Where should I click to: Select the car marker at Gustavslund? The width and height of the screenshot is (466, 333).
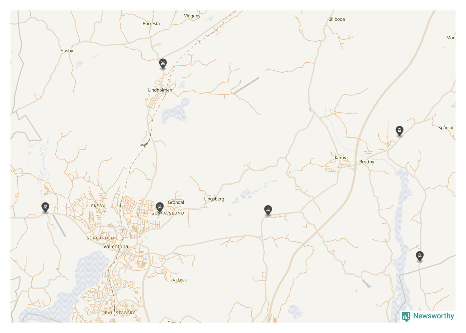[160, 207]
